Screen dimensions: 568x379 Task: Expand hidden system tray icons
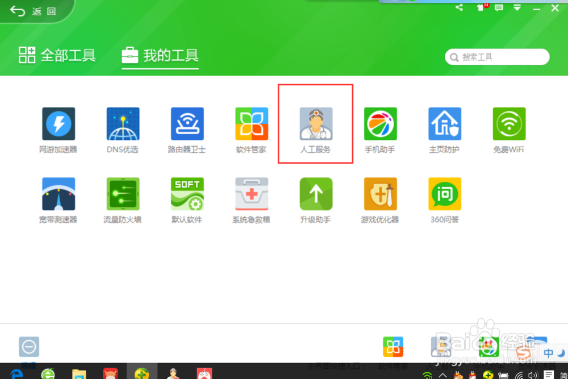(x=442, y=376)
